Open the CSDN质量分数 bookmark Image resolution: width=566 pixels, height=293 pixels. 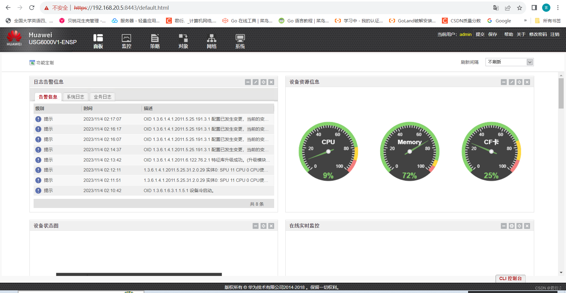click(461, 21)
